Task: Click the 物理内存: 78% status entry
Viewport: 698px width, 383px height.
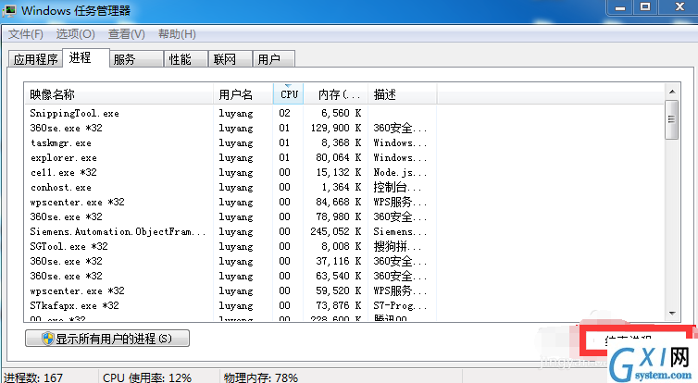Action: click(x=261, y=377)
